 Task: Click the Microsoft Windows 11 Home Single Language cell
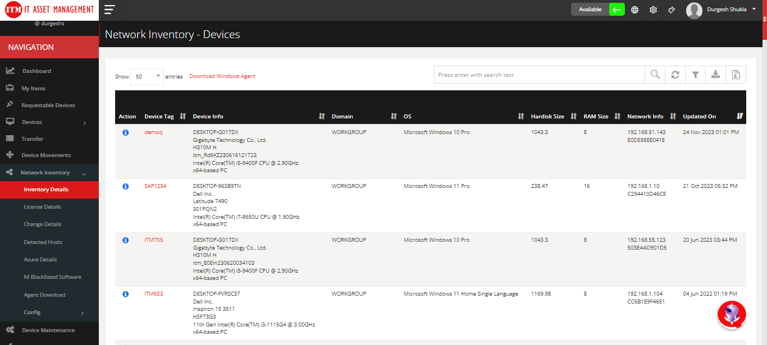[461, 294]
